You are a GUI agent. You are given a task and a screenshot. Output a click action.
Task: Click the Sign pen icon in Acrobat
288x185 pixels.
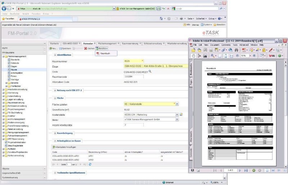pyautogui.click(x=271, y=50)
